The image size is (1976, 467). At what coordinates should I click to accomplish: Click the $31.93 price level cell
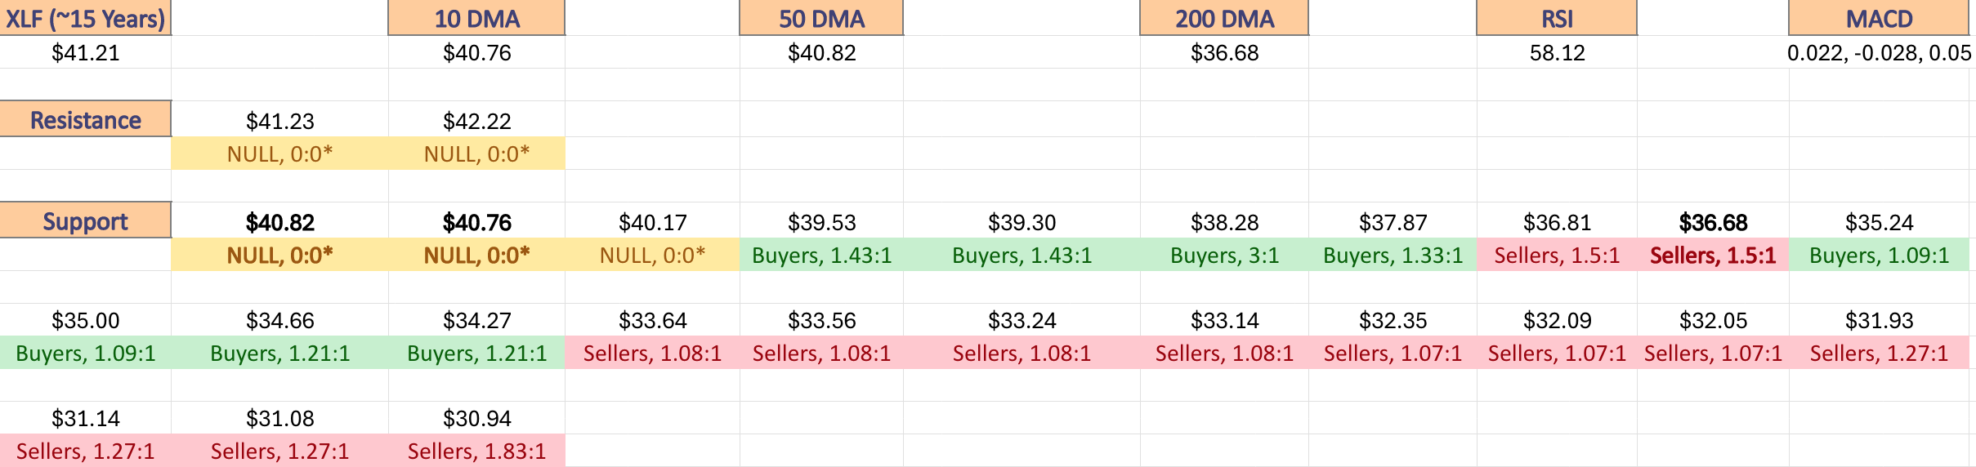pos(1879,320)
